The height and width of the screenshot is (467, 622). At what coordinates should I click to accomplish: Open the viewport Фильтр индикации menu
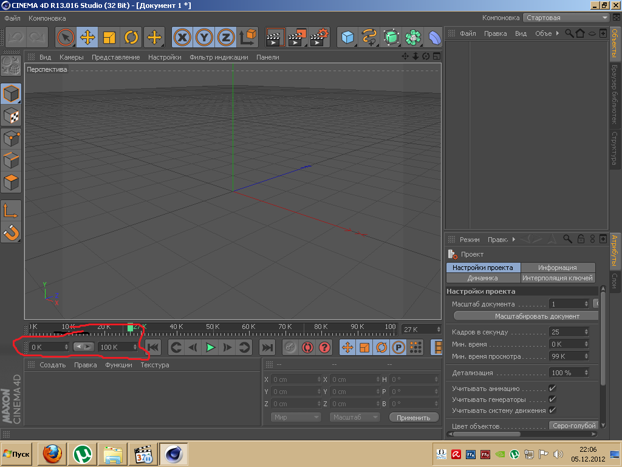coord(219,57)
